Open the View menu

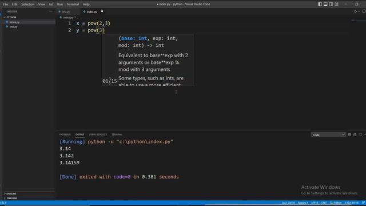pos(42,4)
